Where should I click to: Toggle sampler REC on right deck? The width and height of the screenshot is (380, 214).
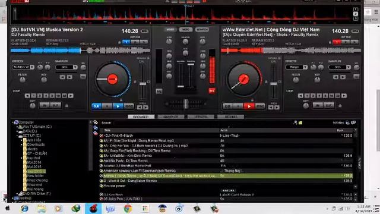[356, 77]
